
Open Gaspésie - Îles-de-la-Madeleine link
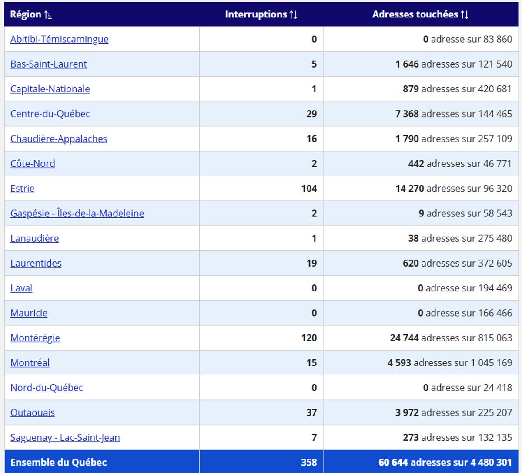click(x=77, y=213)
